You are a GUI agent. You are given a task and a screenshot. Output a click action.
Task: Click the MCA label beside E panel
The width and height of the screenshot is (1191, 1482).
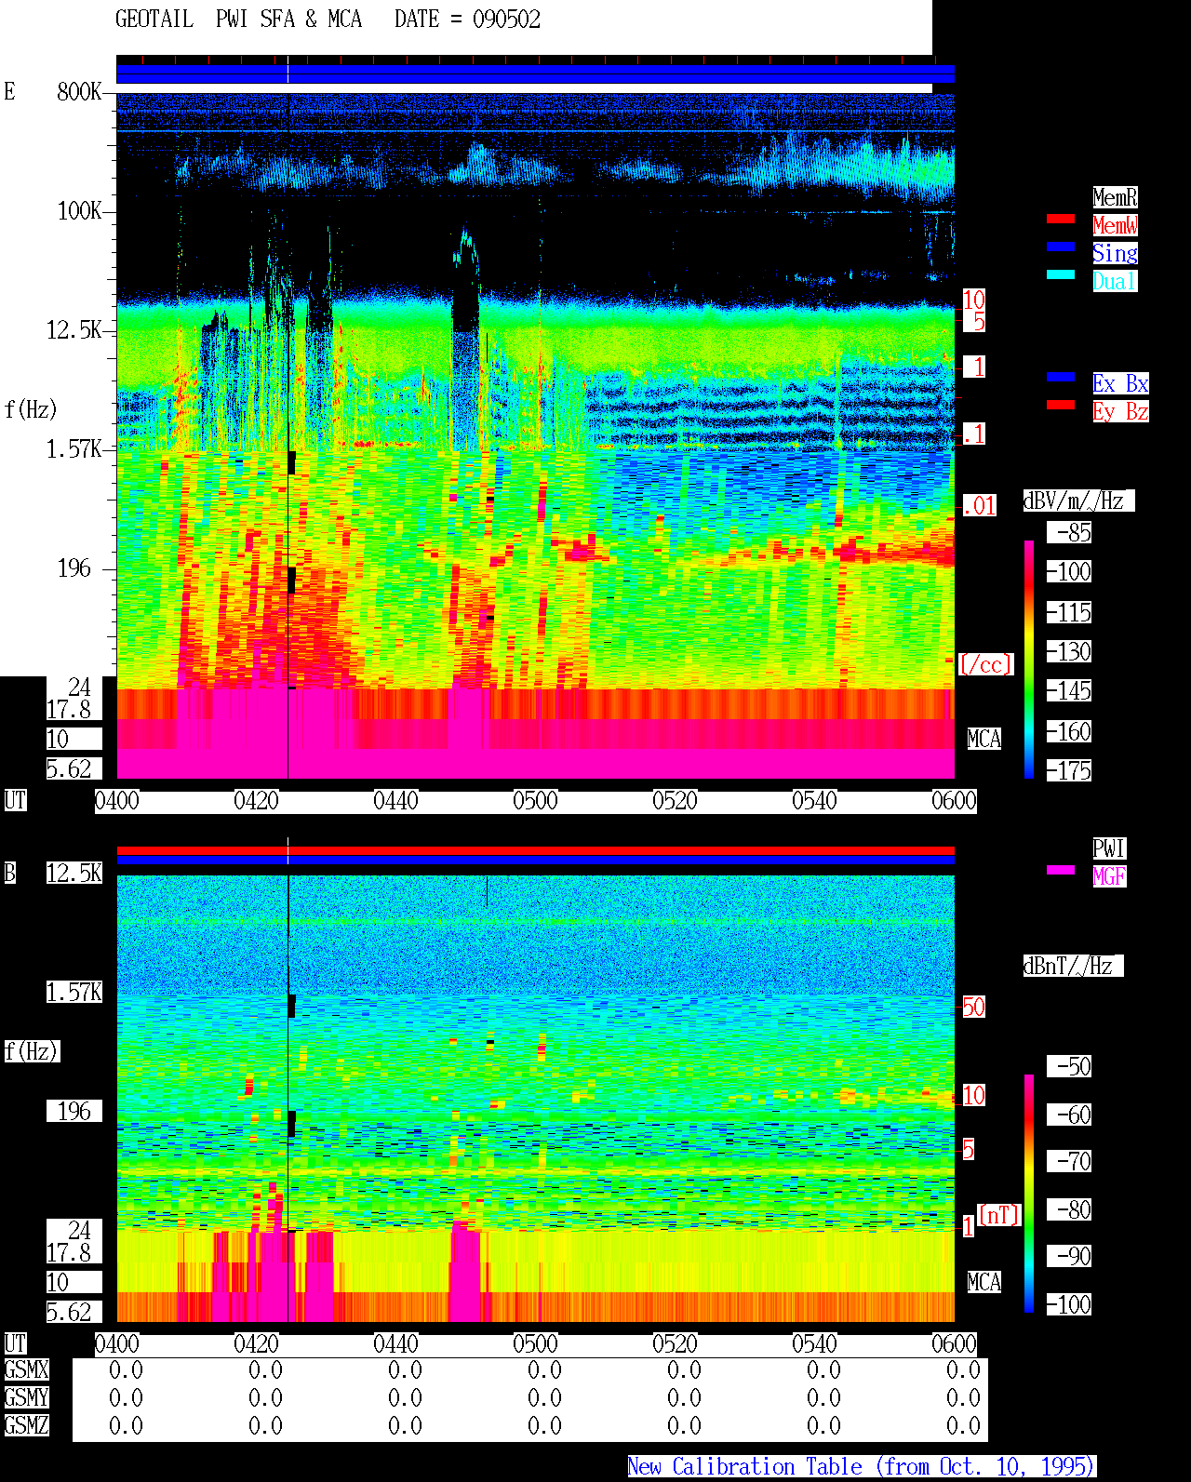click(984, 739)
